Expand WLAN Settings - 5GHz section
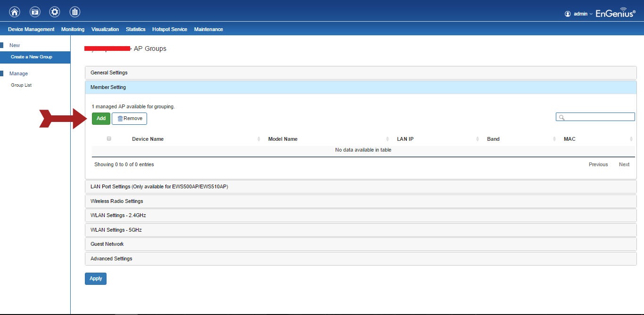Image resolution: width=644 pixels, height=315 pixels. coord(116,230)
